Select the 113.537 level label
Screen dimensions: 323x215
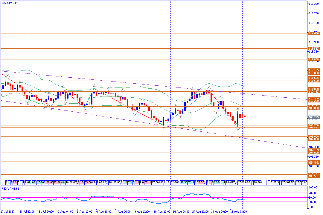pos(314,49)
